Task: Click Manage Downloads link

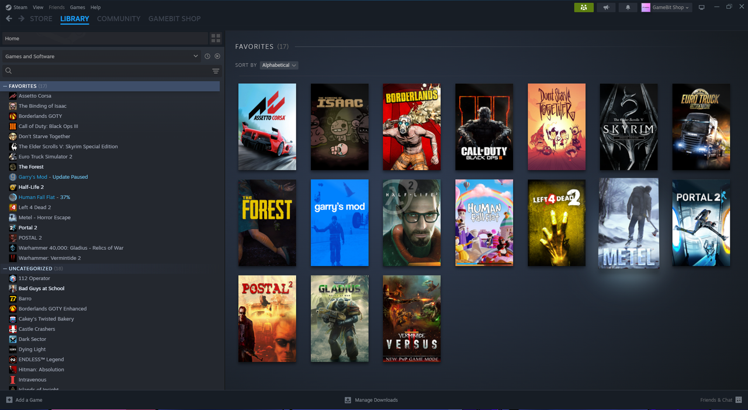Action: coord(376,400)
